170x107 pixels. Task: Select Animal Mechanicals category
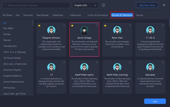[x=14, y=82]
